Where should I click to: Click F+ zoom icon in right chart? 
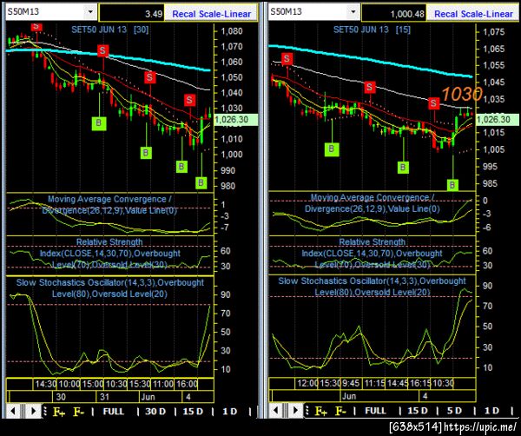(320, 411)
